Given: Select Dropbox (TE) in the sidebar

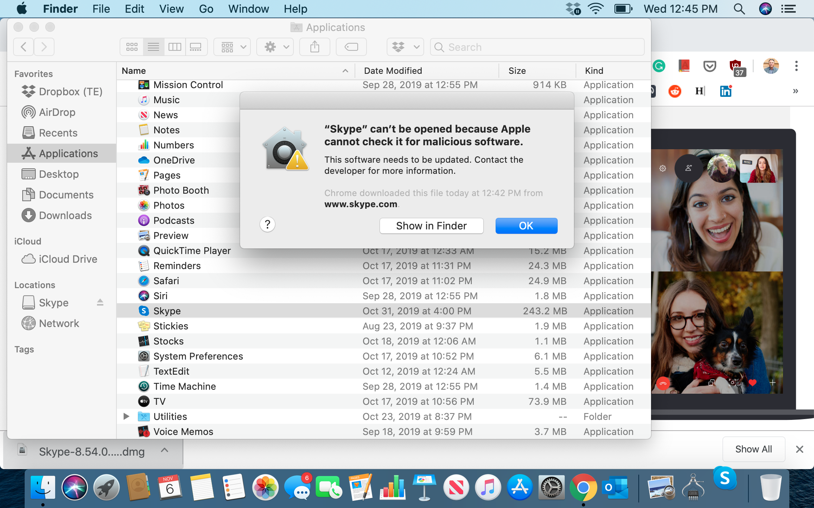Looking at the screenshot, I should coord(62,92).
